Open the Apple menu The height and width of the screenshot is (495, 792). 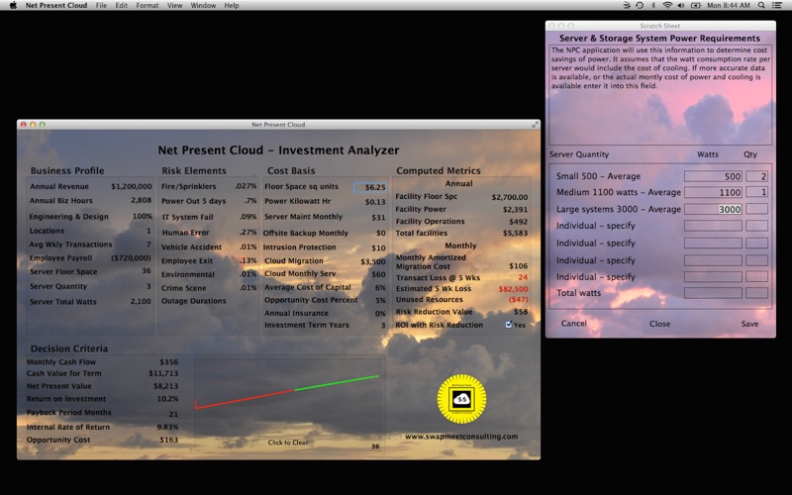tap(11, 6)
